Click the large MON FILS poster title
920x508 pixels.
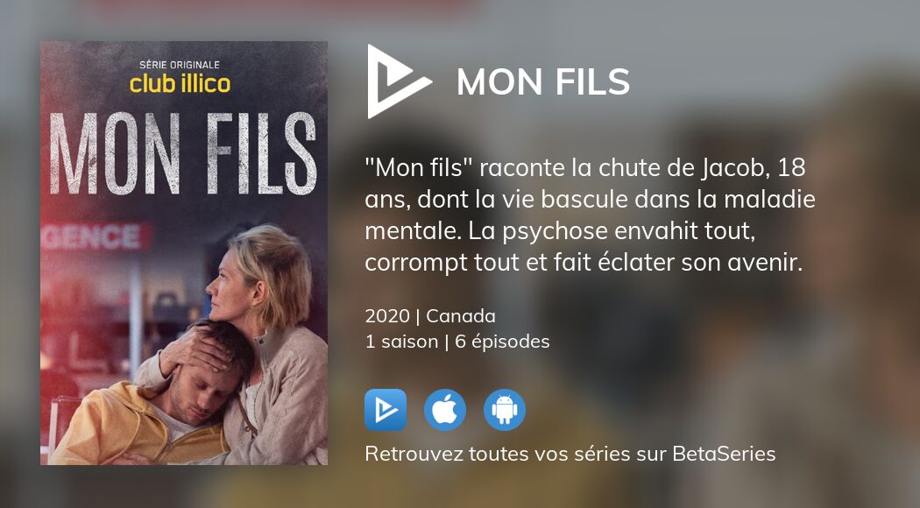point(184,154)
